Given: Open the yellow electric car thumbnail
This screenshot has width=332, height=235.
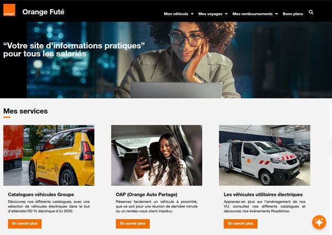Looking at the screenshot, I should coord(49,155).
